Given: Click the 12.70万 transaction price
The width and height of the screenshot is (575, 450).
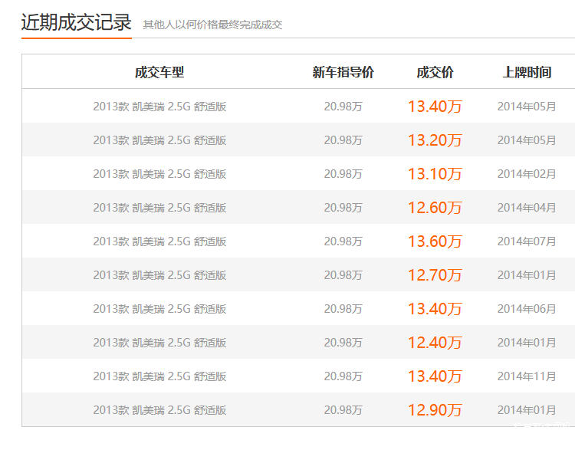Looking at the screenshot, I should pyautogui.click(x=435, y=275).
